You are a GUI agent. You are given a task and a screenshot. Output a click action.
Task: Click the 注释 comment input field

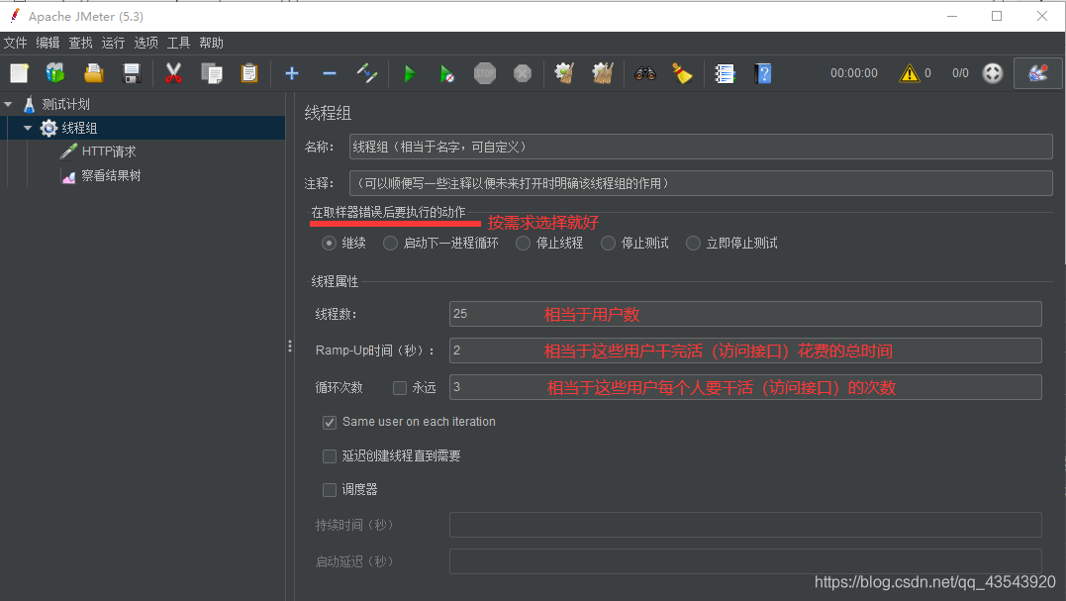pyautogui.click(x=701, y=183)
